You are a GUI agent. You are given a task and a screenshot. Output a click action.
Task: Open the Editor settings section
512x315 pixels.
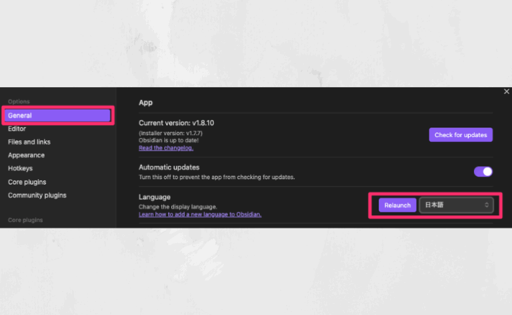point(17,129)
